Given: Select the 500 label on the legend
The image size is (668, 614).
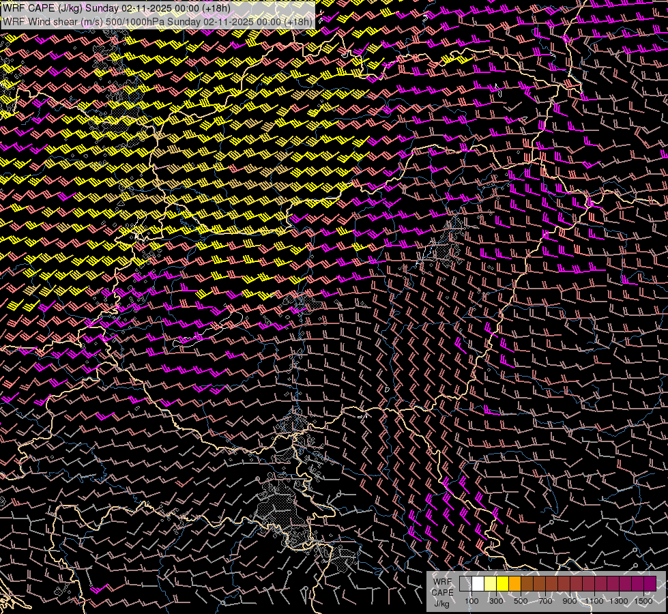Looking at the screenshot, I should [x=521, y=601].
